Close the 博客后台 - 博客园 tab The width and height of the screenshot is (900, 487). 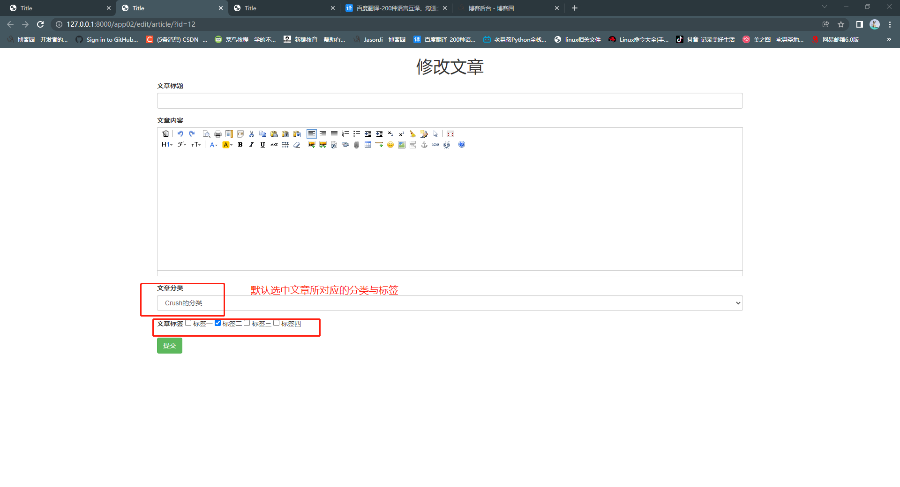557,8
